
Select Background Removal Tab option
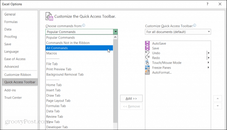click(x=79, y=74)
